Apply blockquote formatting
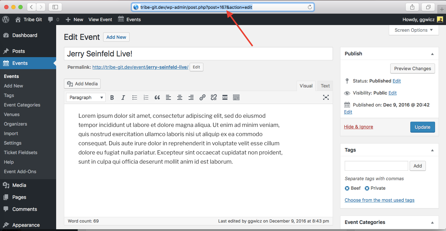Viewport: 446px width, 231px height. pos(157,97)
